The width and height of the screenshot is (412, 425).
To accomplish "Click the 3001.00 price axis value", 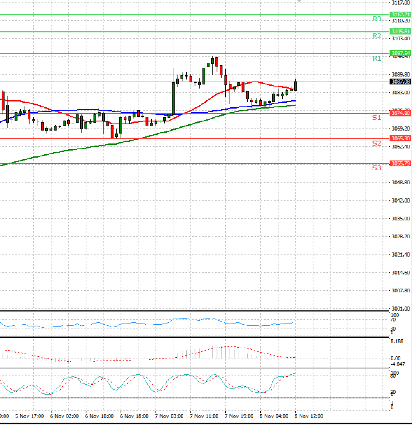I will (401, 308).
